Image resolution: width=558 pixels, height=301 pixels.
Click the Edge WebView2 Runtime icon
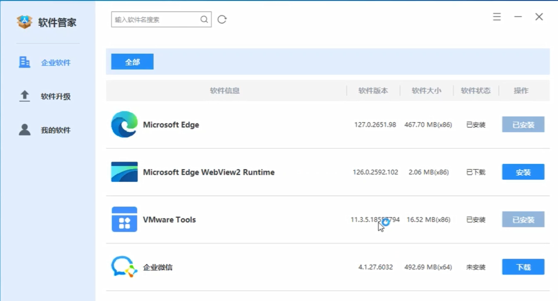coord(124,172)
